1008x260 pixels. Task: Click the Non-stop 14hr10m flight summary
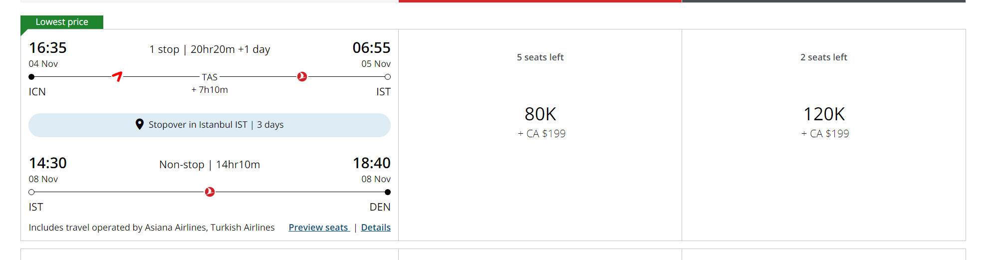(x=210, y=165)
